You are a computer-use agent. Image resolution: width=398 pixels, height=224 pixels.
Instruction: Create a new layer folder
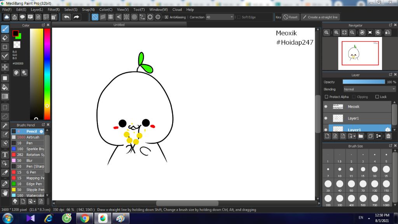[x=361, y=136]
